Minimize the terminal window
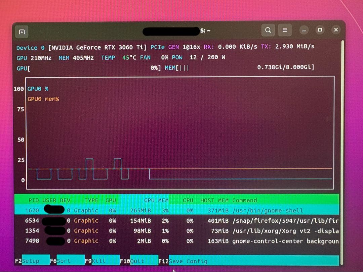363x272 pixels. coord(304,30)
